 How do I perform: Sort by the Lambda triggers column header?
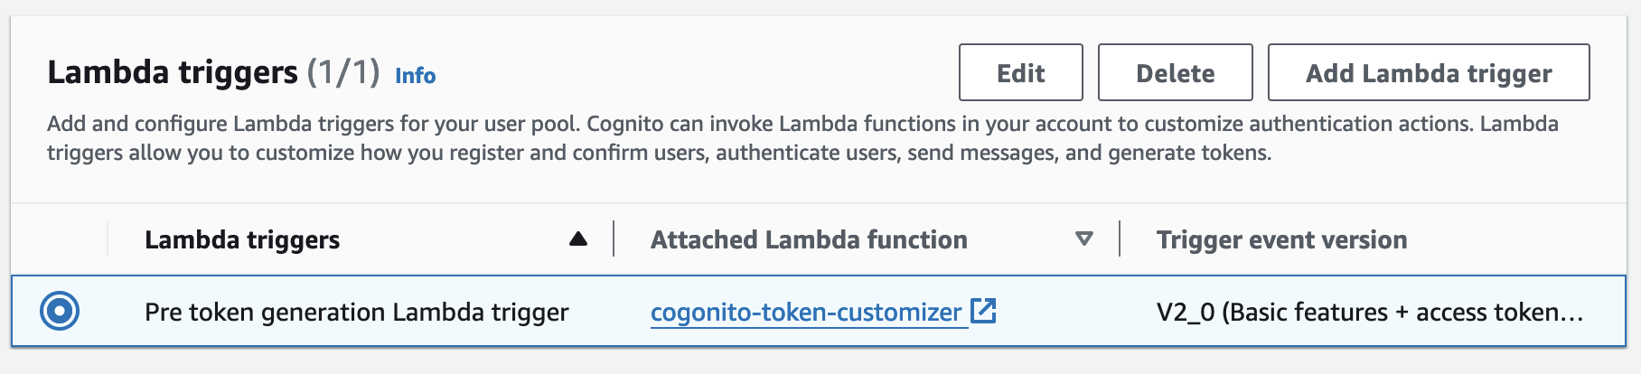pos(242,239)
